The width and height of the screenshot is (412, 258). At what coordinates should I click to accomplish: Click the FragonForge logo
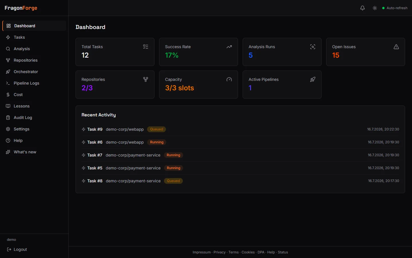pyautogui.click(x=21, y=8)
